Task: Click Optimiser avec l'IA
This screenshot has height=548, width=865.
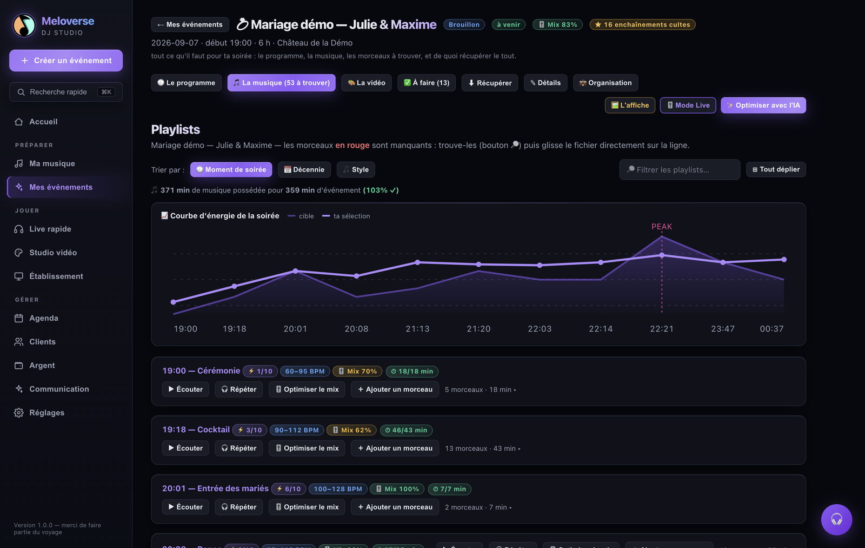Action: click(x=763, y=105)
